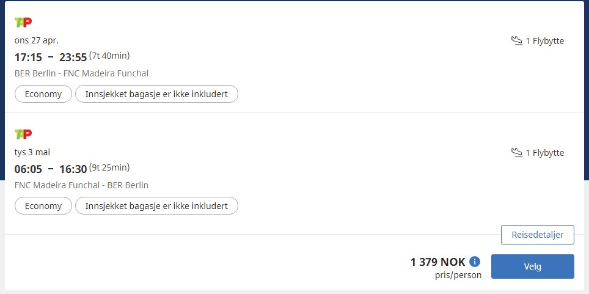Click '1 Flybytte' text on the return flight

(544, 153)
